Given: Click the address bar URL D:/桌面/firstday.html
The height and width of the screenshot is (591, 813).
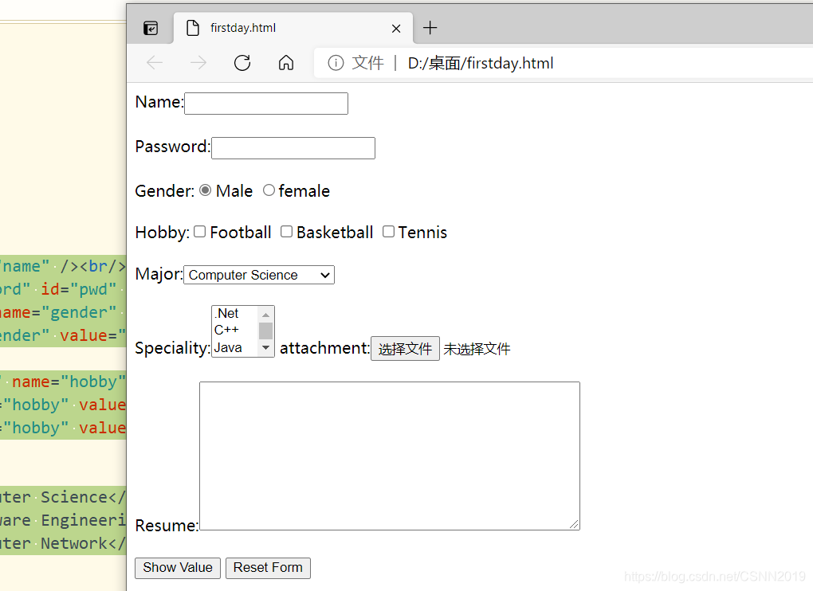Looking at the screenshot, I should pyautogui.click(x=480, y=63).
